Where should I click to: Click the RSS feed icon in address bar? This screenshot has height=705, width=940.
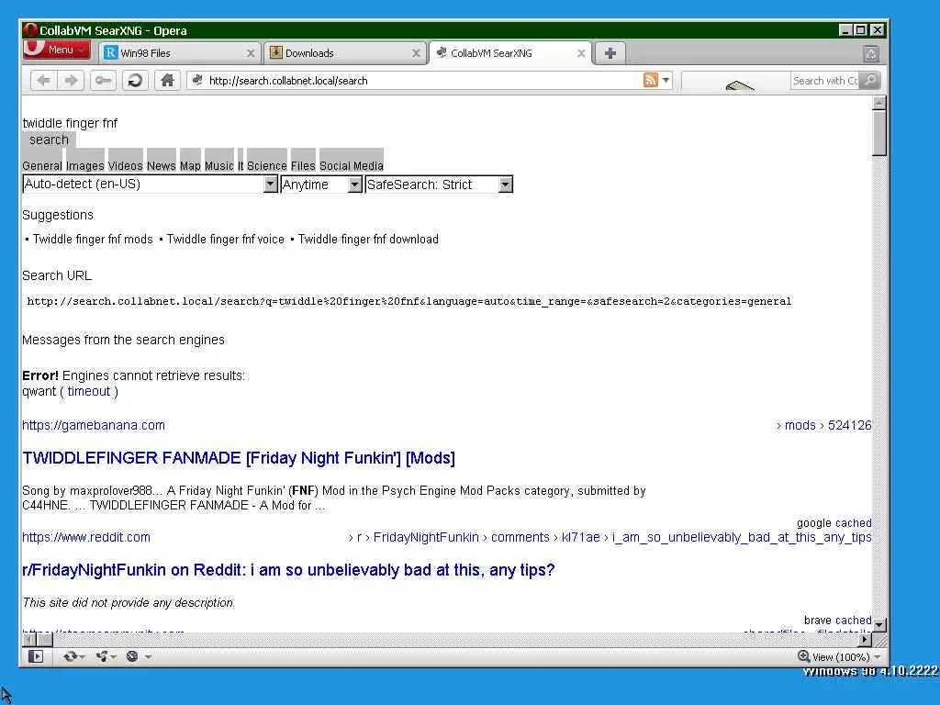651,80
